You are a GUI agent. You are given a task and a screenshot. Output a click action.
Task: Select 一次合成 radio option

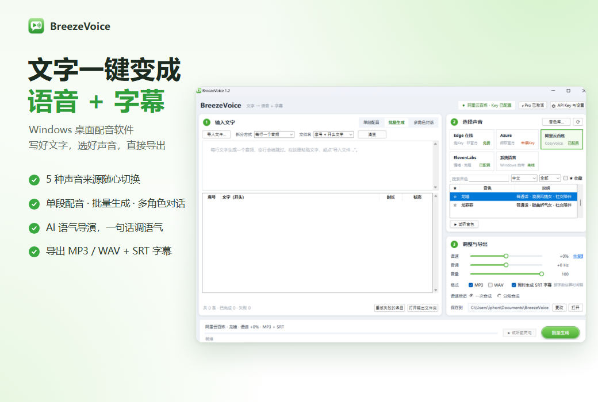(x=471, y=296)
